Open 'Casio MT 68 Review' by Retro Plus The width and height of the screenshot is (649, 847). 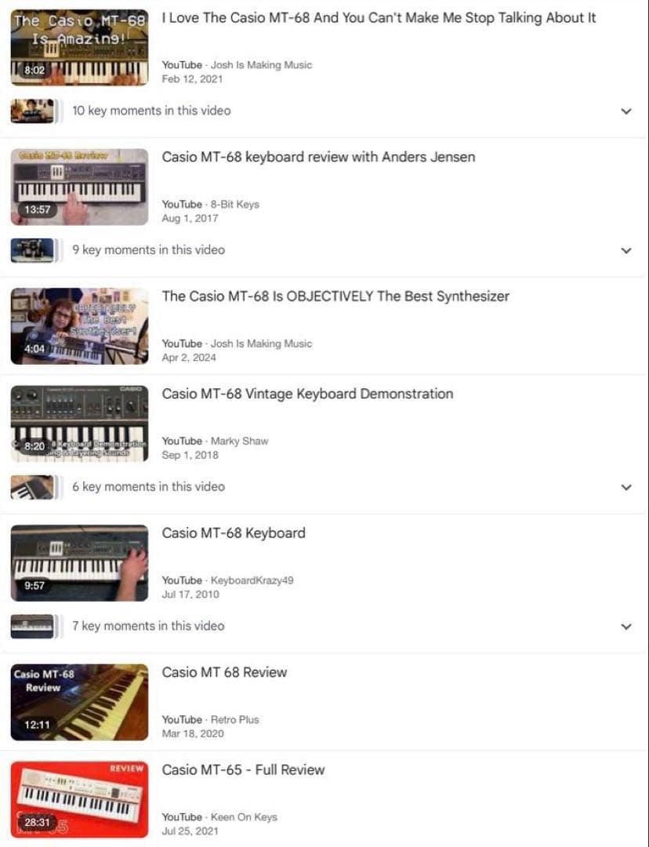224,673
